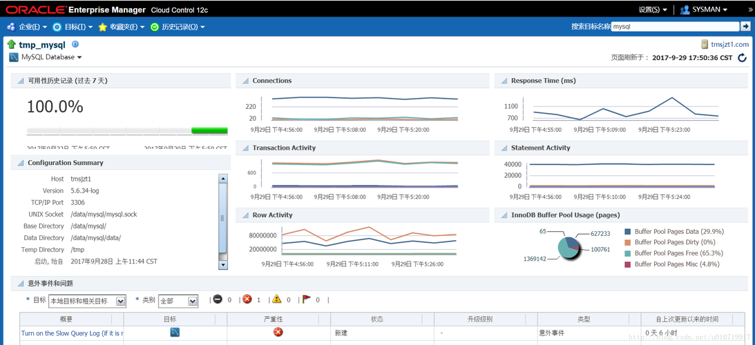Open the 目标 dropdown showing 本地目标和相关目标

[x=87, y=301]
